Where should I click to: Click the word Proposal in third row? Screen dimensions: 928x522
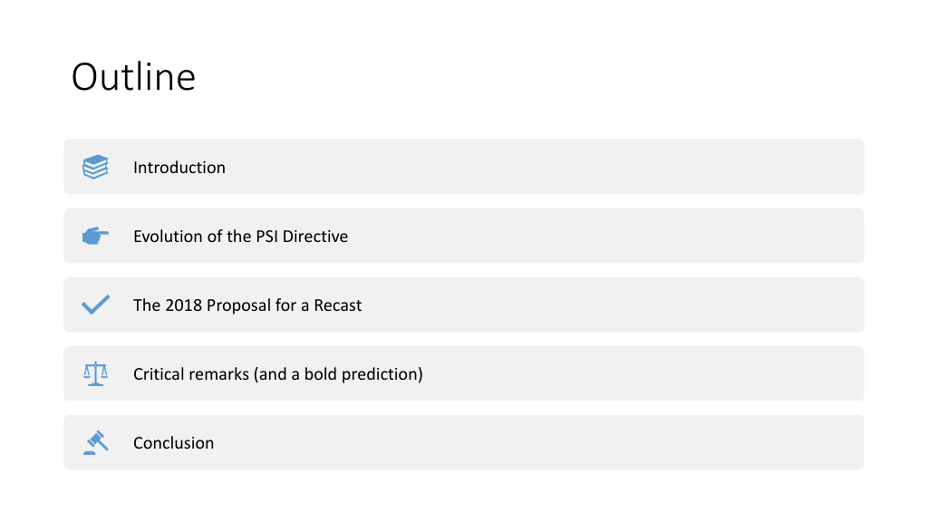tap(239, 306)
